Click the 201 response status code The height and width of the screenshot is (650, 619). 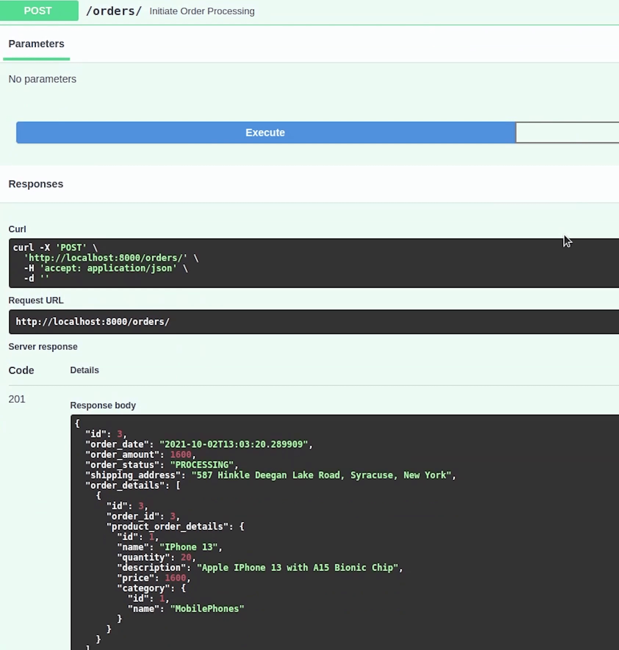tap(17, 399)
